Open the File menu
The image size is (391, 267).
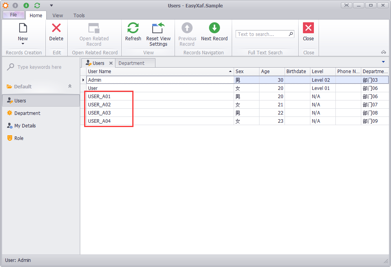click(x=13, y=15)
